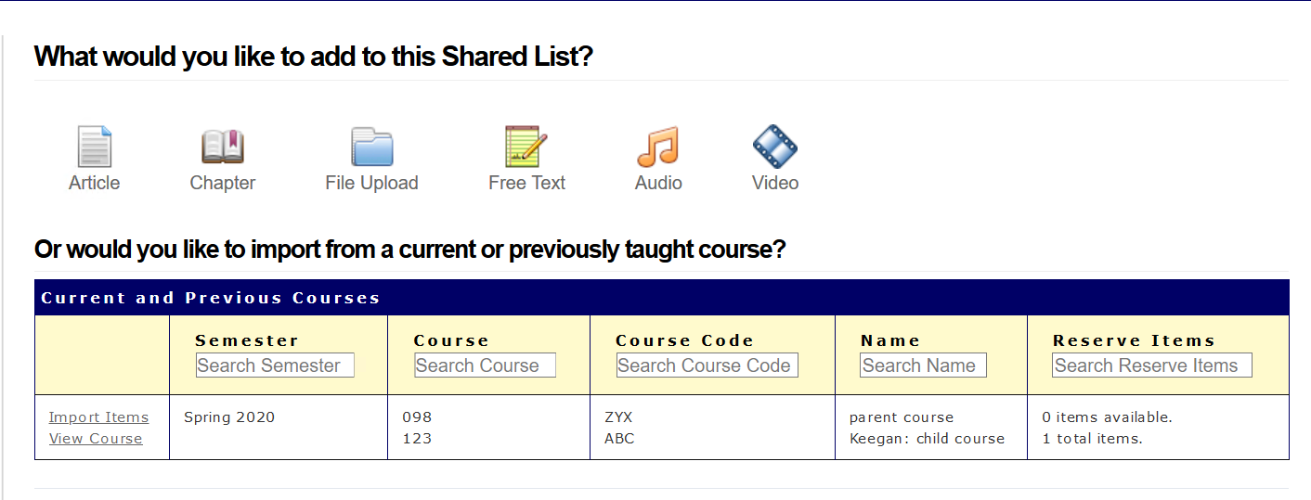Select the Spring 2020 semester cell
The height and width of the screenshot is (500, 1311).
(x=229, y=417)
